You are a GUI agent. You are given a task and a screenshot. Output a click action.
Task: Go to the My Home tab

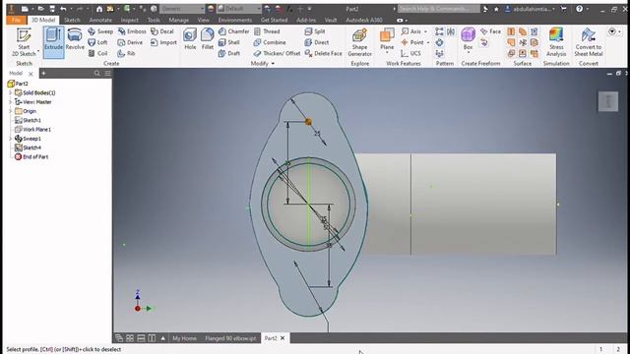[x=184, y=338]
